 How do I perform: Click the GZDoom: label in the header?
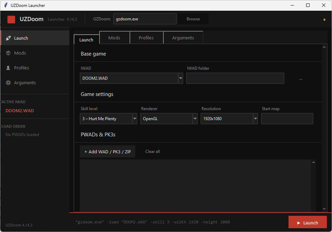click(x=102, y=19)
